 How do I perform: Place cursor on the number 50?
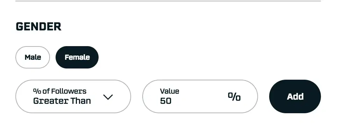[x=166, y=101]
